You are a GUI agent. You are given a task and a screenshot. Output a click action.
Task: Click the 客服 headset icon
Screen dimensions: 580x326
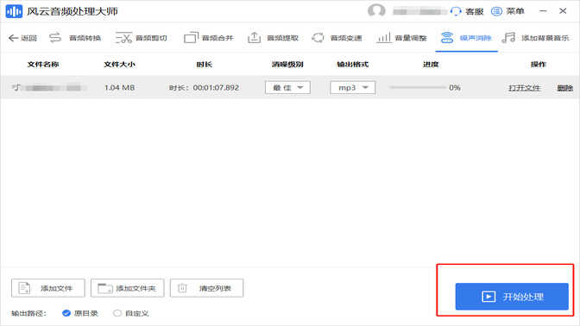456,11
